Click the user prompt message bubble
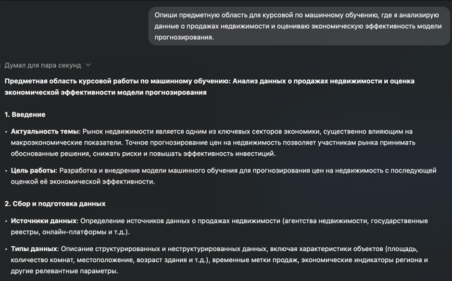Viewport: 452px width, 281px height. tap(299, 26)
